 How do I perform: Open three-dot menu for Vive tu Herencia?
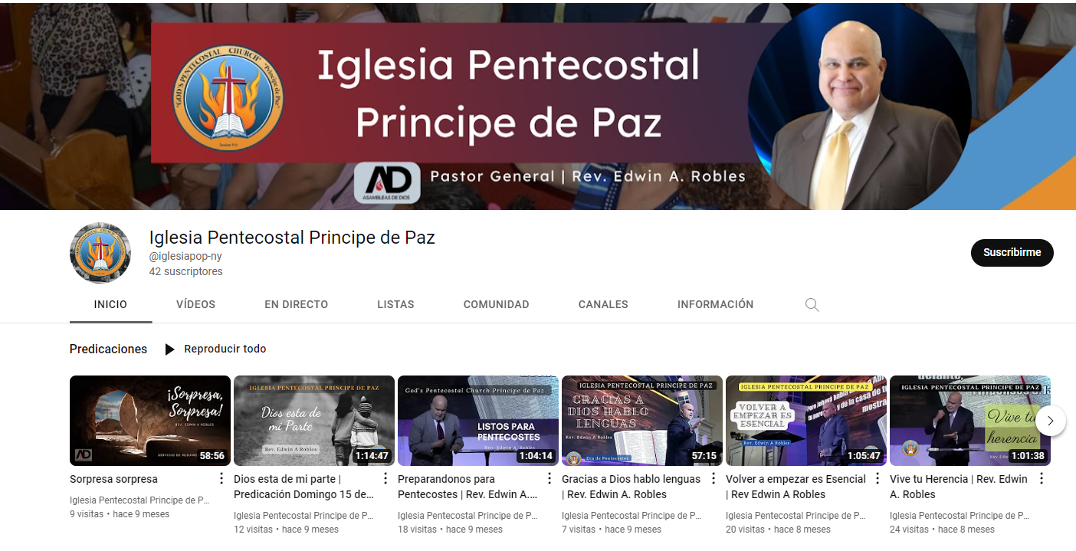[1042, 479]
